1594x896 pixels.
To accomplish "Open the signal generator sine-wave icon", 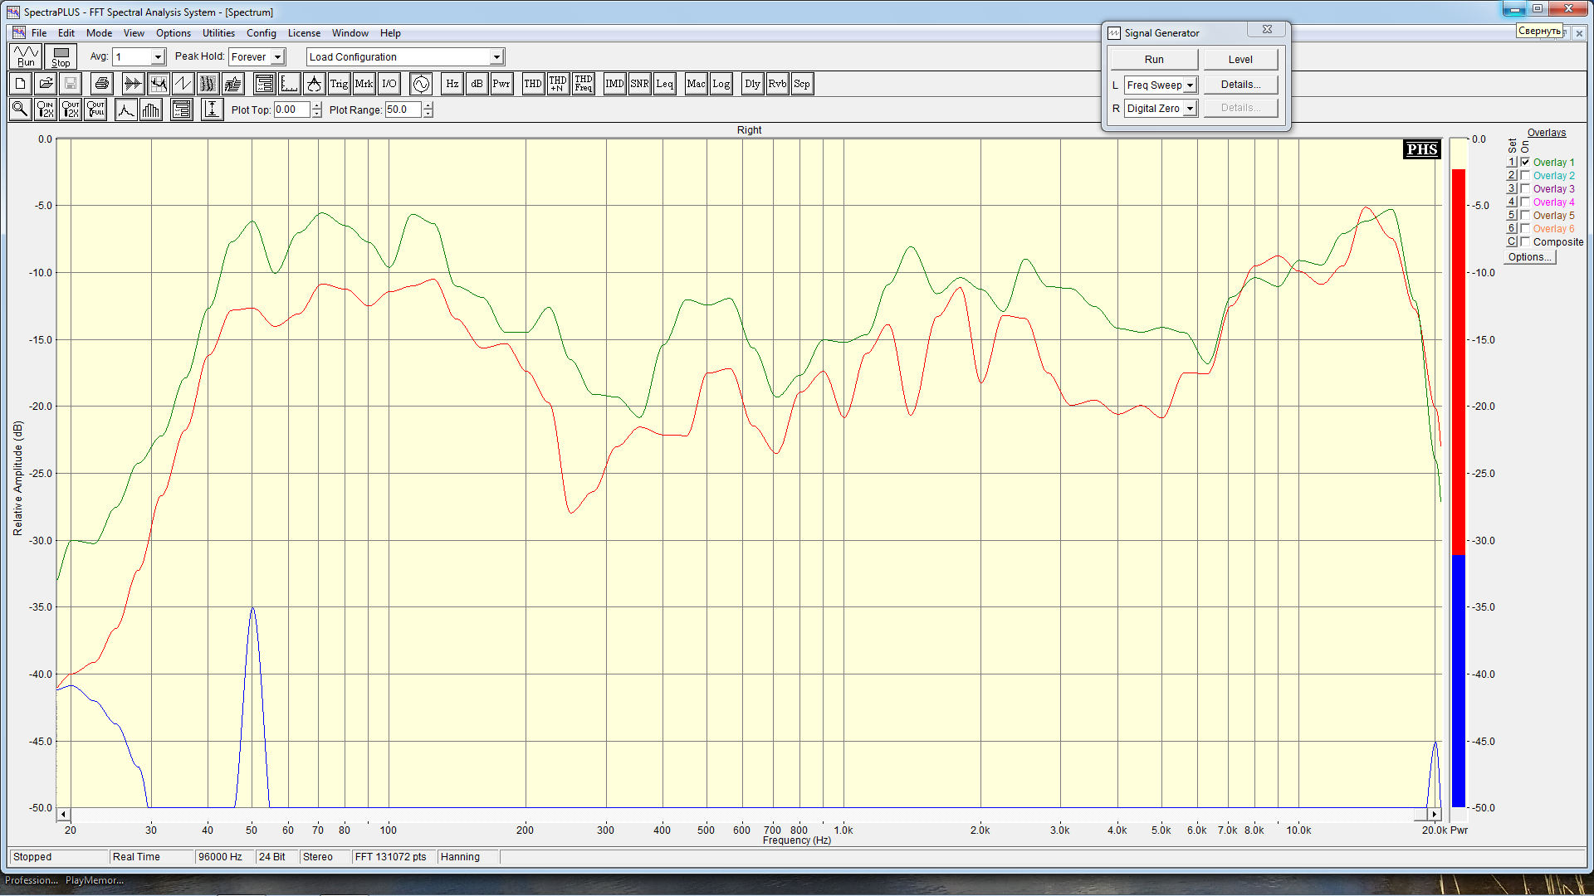I will [x=421, y=84].
